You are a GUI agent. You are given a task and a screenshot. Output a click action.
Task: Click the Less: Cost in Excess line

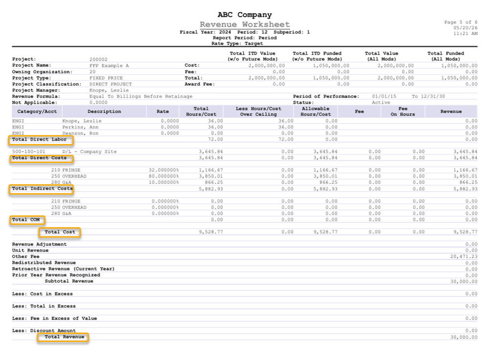244,294
